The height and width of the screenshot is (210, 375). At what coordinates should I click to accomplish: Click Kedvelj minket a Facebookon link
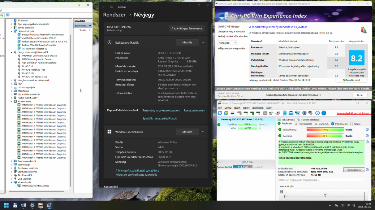tap(233, 36)
